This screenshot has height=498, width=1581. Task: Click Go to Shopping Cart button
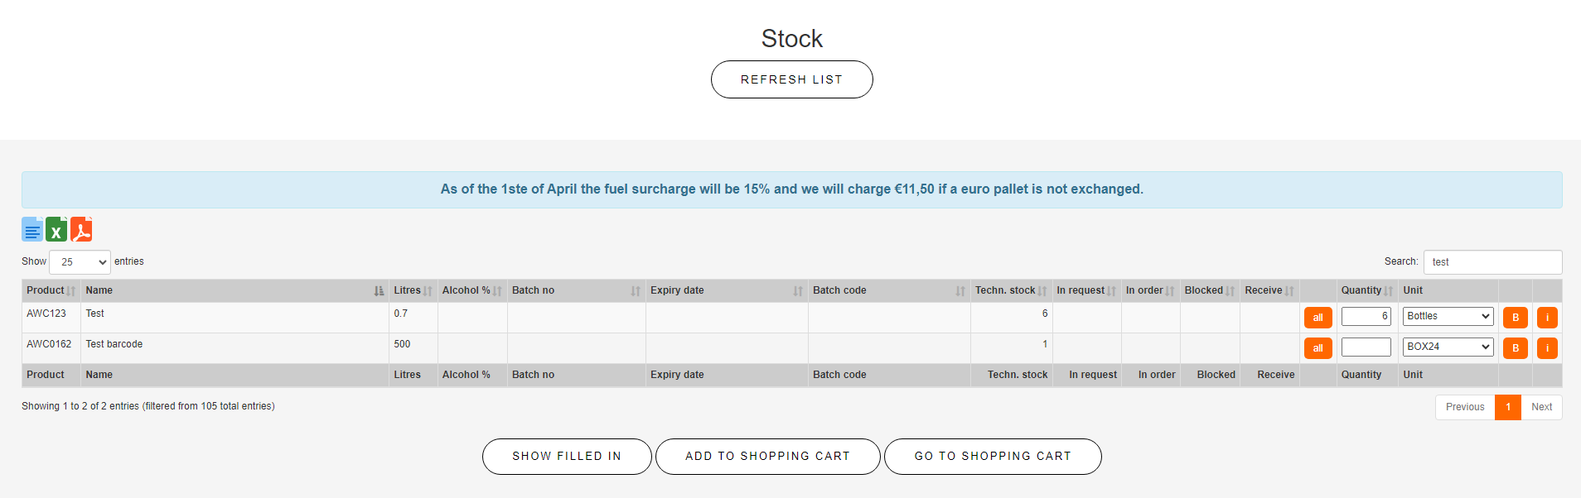pyautogui.click(x=993, y=457)
